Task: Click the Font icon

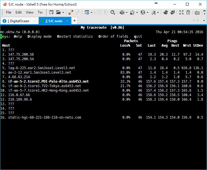Action: coord(153,13)
